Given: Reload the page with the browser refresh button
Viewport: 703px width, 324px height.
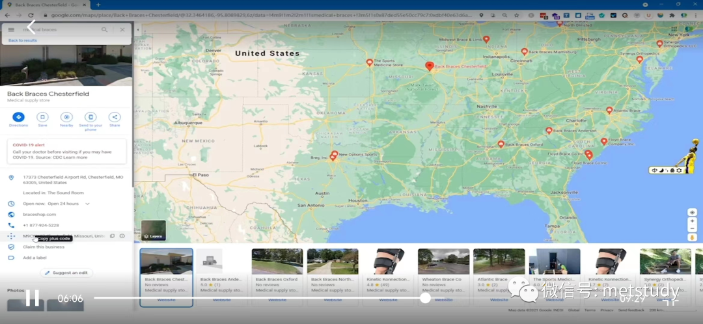Looking at the screenshot, I should coord(31,15).
